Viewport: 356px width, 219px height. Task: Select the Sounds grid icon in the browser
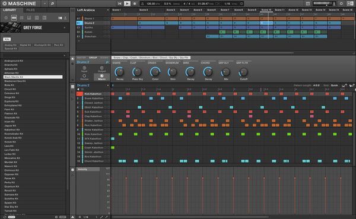point(21,18)
